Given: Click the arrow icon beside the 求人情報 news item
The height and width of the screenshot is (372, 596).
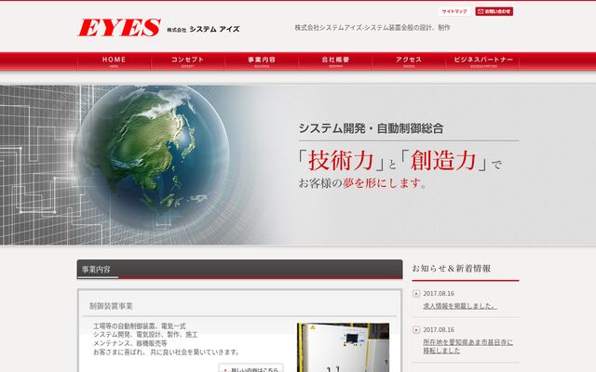Looking at the screenshot, I should [416, 294].
